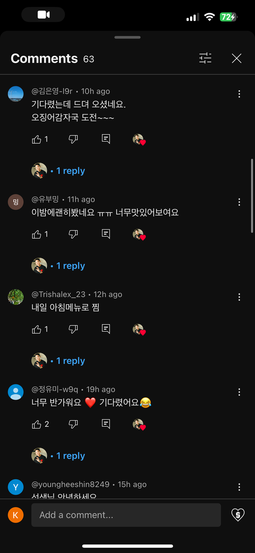This screenshot has height=553, width=255.
Task: Dislike the comment by @정유미-w9q
Action: tap(73, 424)
